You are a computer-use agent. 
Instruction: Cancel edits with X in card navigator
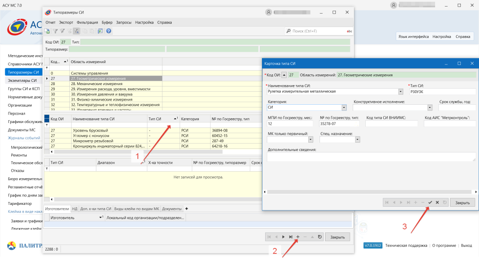coord(437,202)
